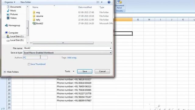Open the Save dialog help icon
This screenshot has width=195, height=110.
point(109,2)
